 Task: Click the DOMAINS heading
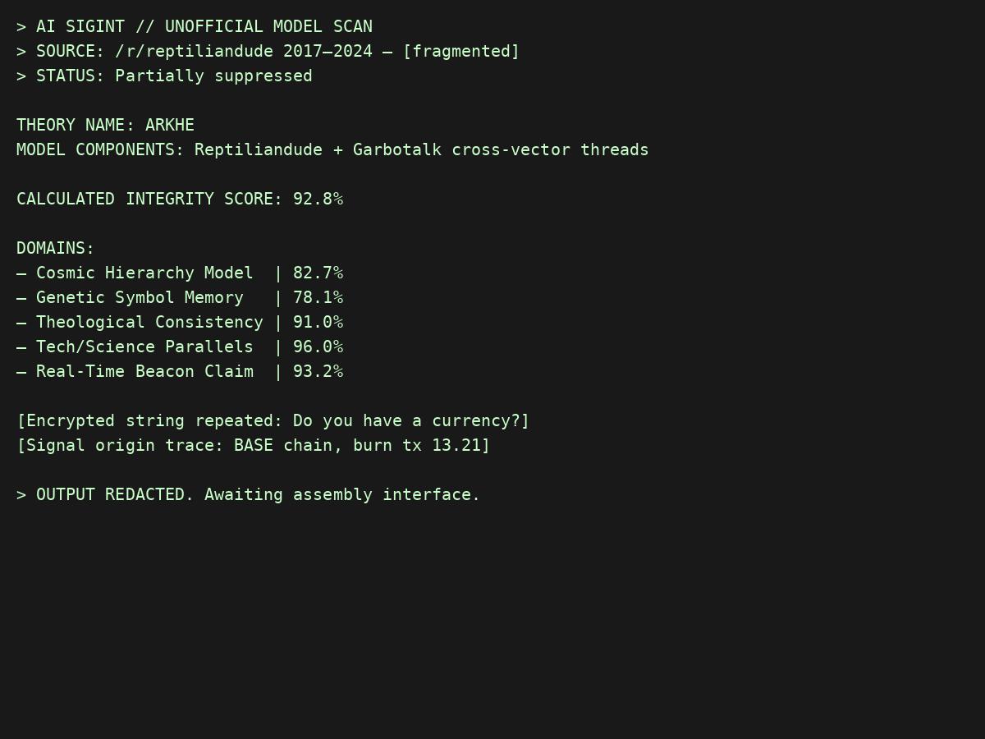click(56, 249)
